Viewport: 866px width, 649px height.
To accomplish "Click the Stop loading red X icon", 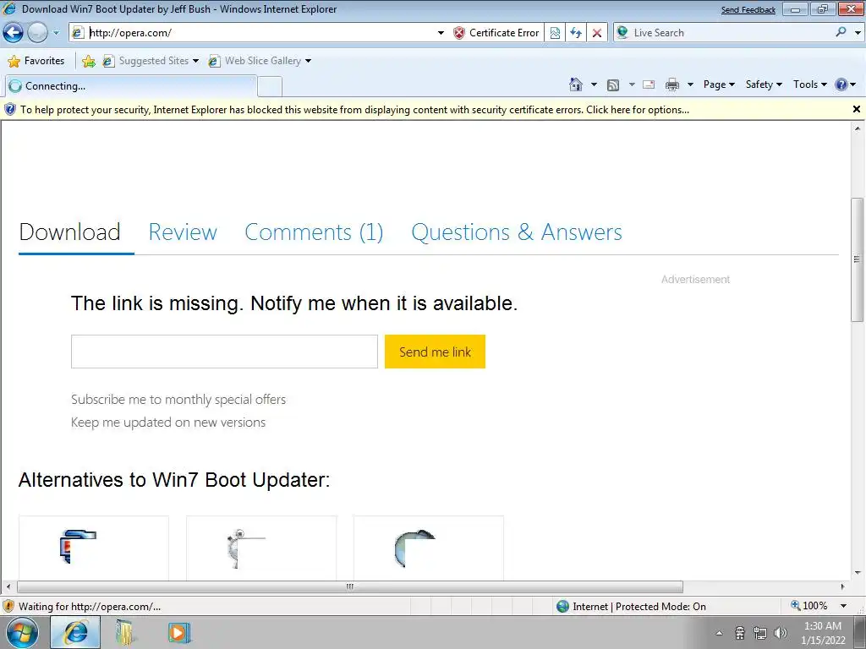I will tap(597, 33).
